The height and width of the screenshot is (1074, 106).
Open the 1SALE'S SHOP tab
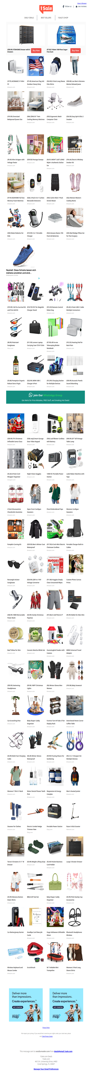coord(63,18)
